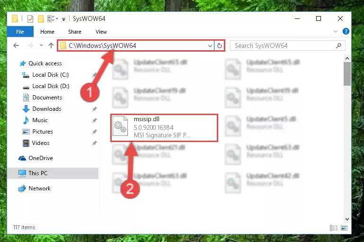
Task: Click the scrollbar up arrow
Action: click(x=347, y=58)
